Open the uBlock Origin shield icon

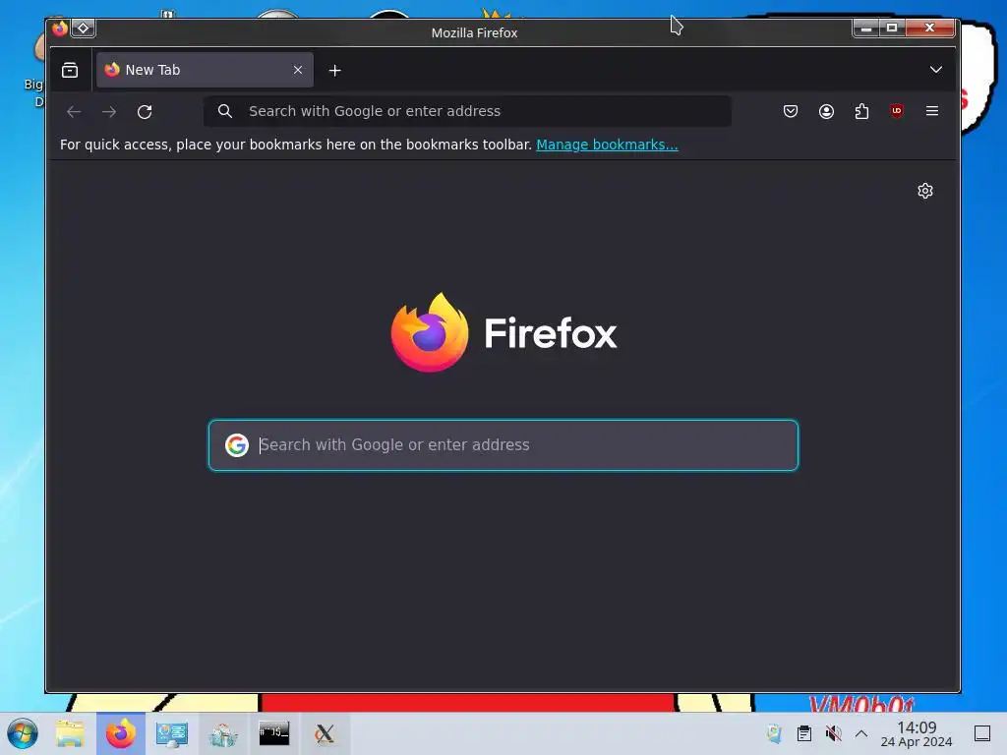pyautogui.click(x=897, y=111)
